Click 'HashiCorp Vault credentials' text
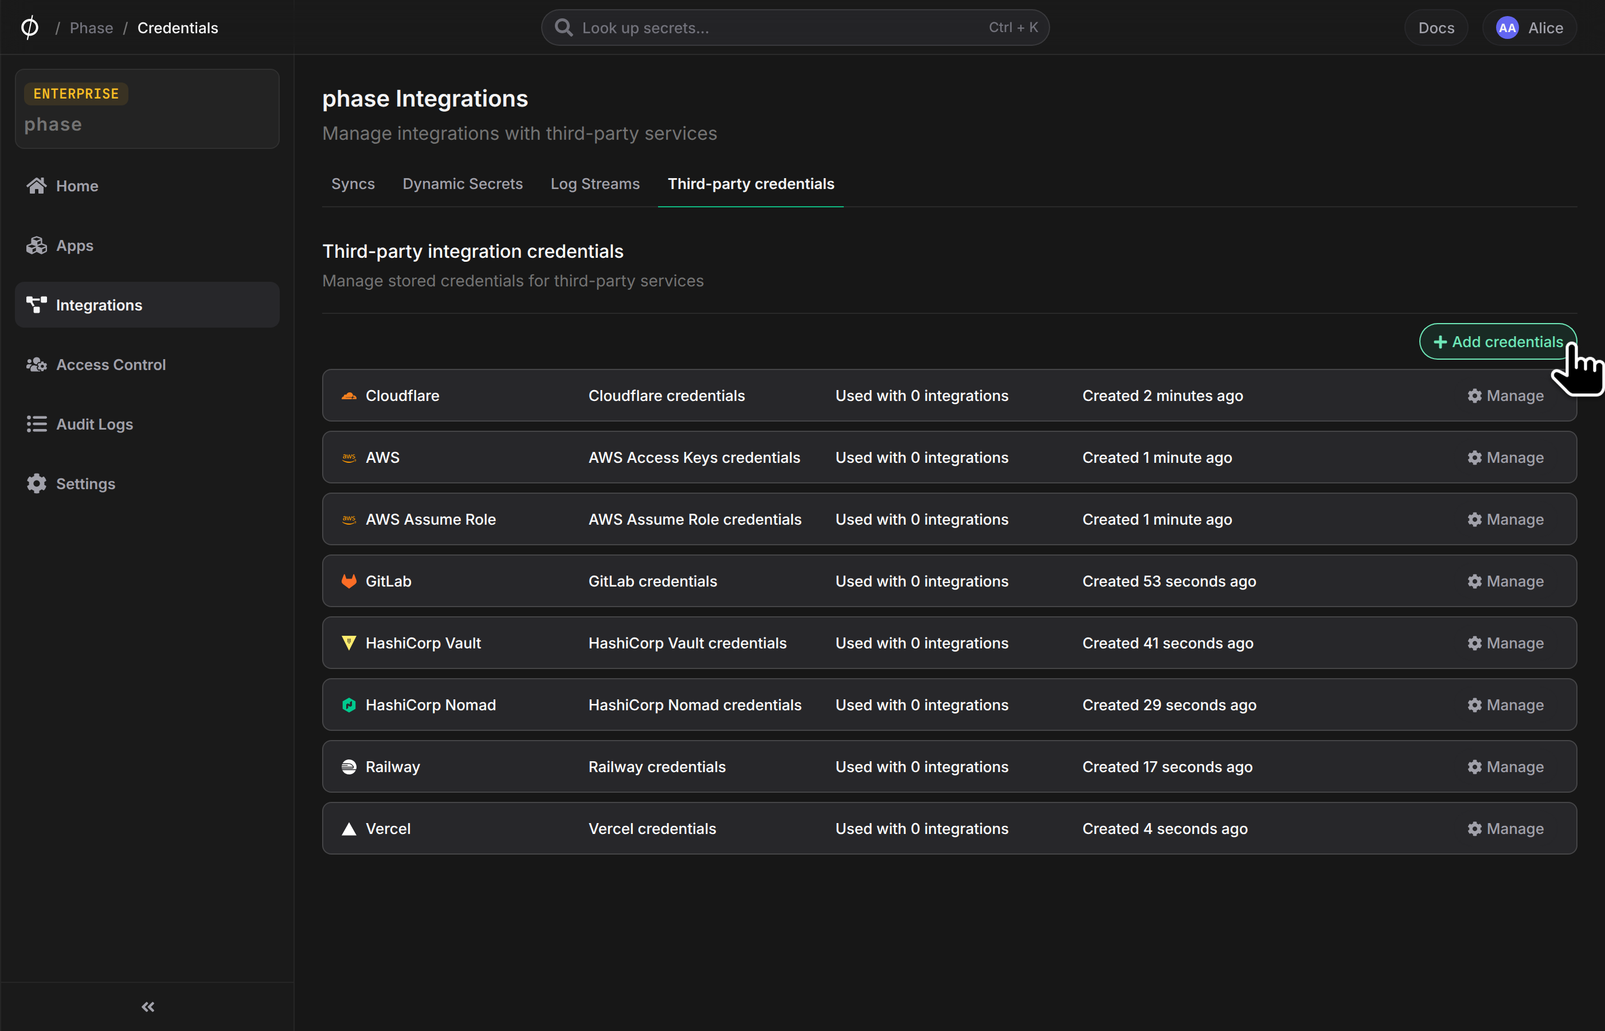This screenshot has height=1031, width=1605. tap(687, 643)
